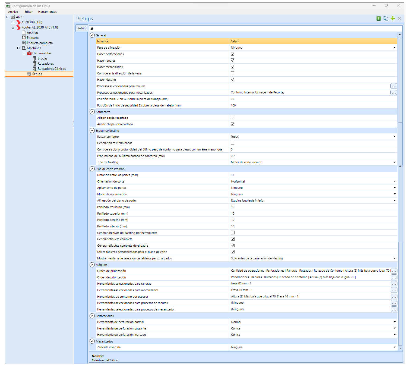
Task: Open Herramienta de perforación normal dropdown
Action: [x=395, y=322]
